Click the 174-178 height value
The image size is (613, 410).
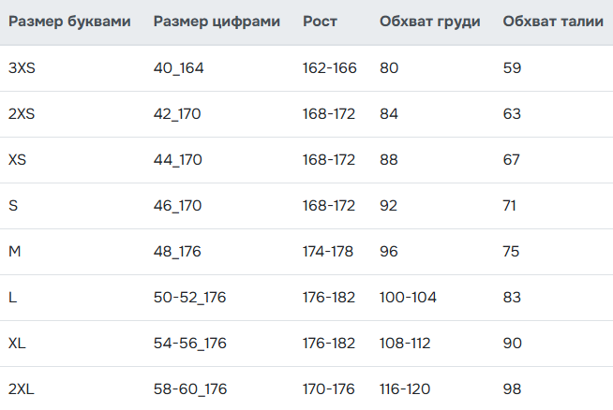328,252
